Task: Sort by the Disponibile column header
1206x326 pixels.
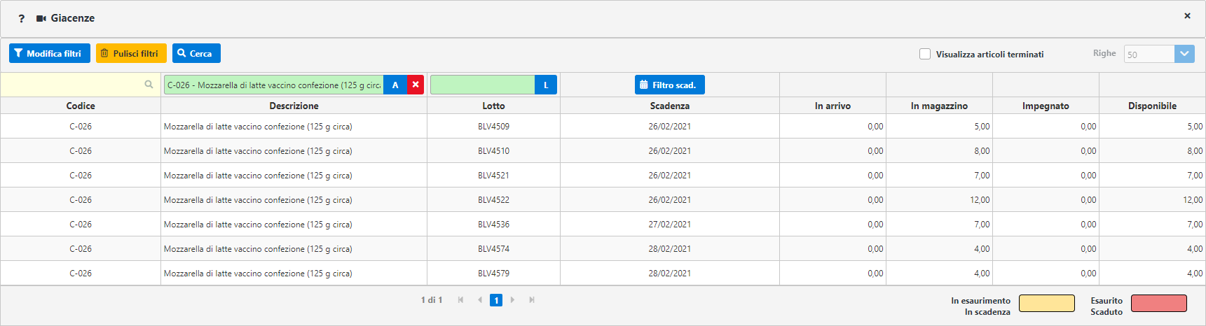Action: (1151, 106)
